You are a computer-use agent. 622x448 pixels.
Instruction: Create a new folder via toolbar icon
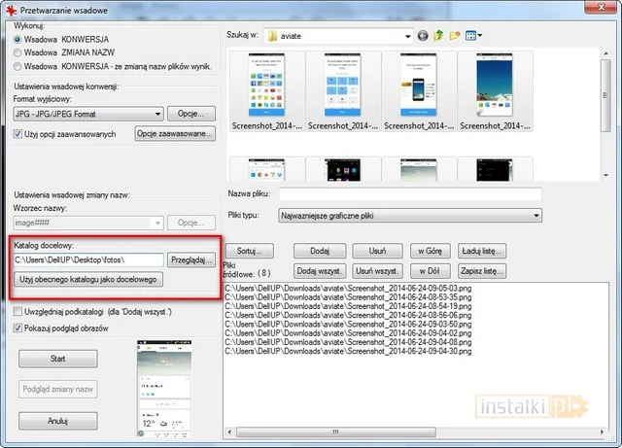pyautogui.click(x=454, y=36)
